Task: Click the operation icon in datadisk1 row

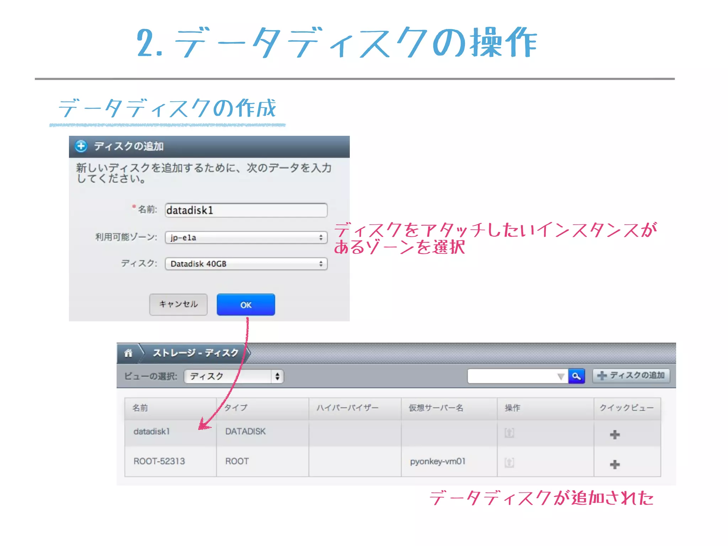Action: [x=509, y=433]
